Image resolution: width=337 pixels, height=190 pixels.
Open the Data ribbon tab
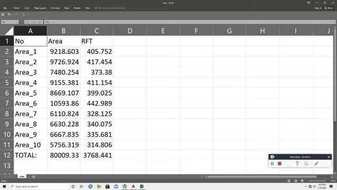click(x=67, y=8)
